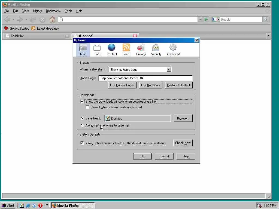Click the Forward navigation arrow
Screen dimensions: 279x209
click(20, 19)
